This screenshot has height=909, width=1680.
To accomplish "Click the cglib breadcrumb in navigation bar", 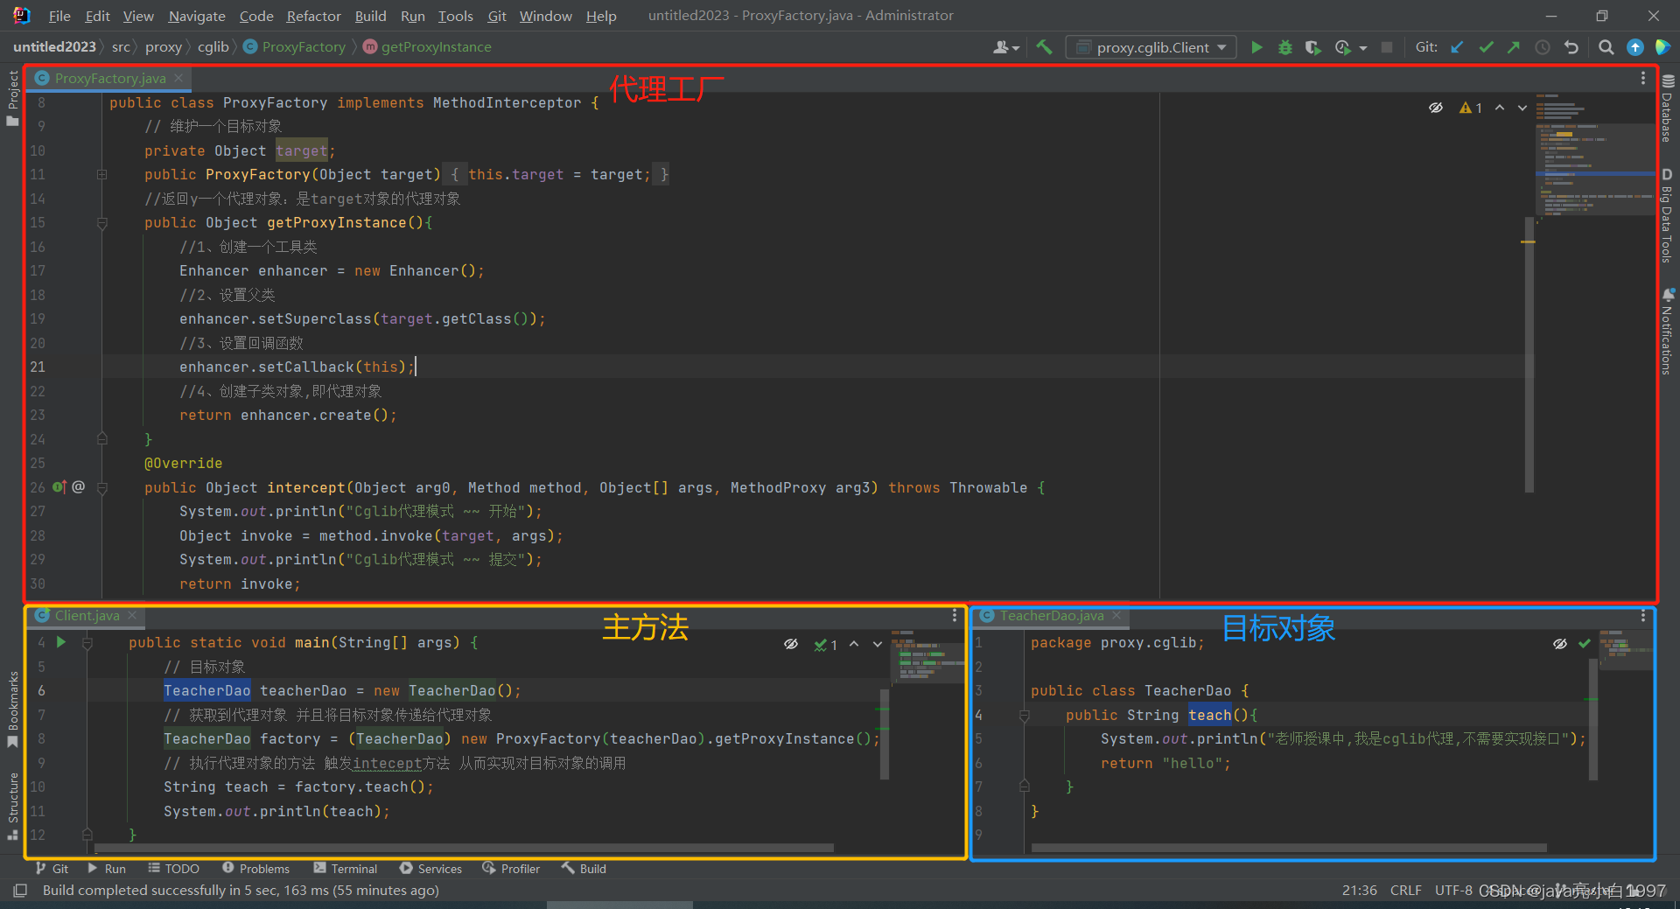I will coord(213,47).
